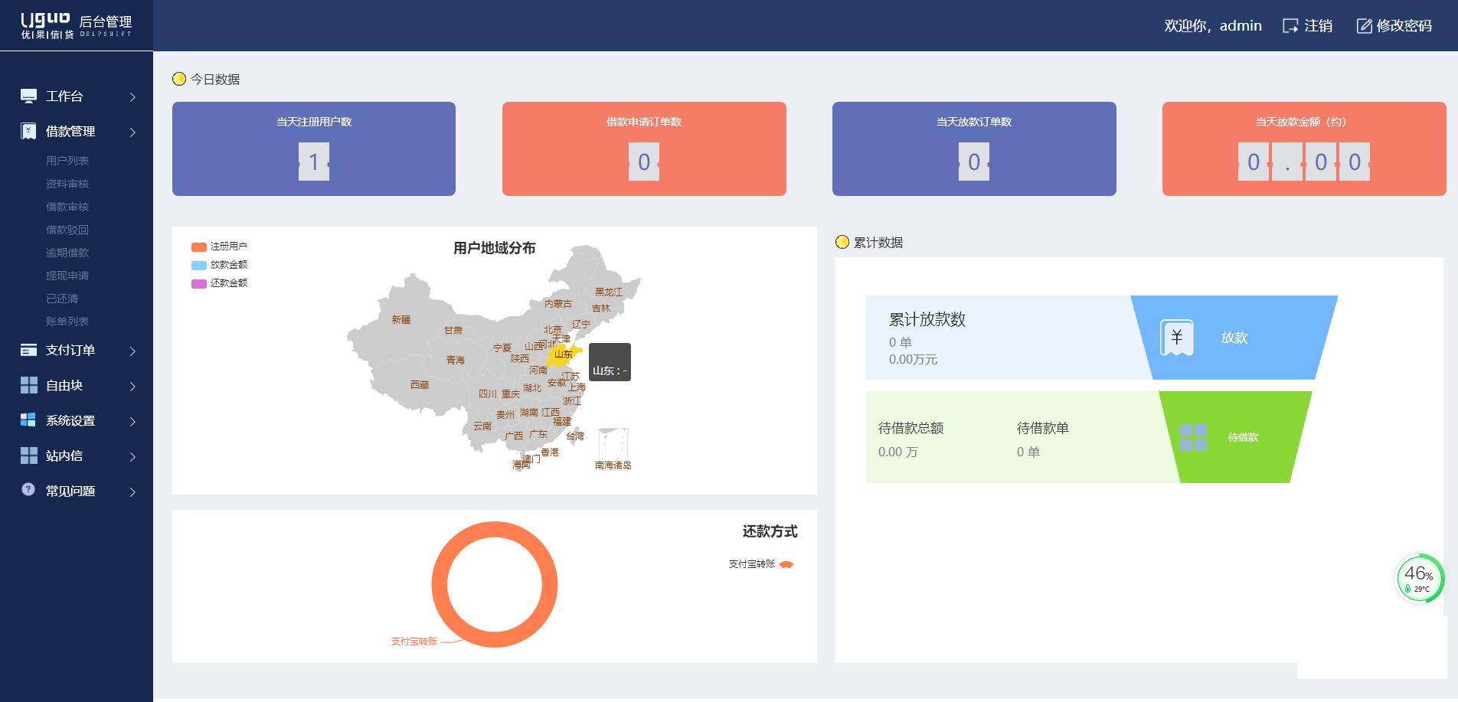This screenshot has width=1458, height=702.
Task: Click the 待借款单 label text
Action: (1042, 428)
